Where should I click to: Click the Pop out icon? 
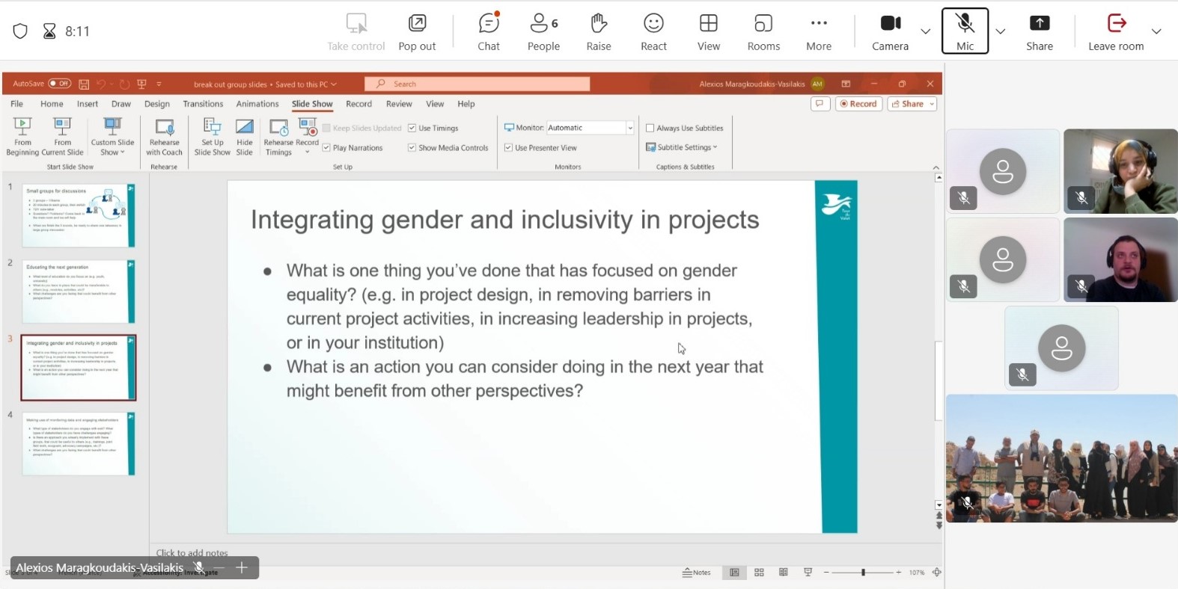[417, 31]
